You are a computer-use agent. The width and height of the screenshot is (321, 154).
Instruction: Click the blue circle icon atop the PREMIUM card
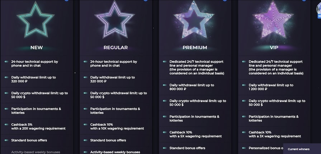(x=225, y=0)
